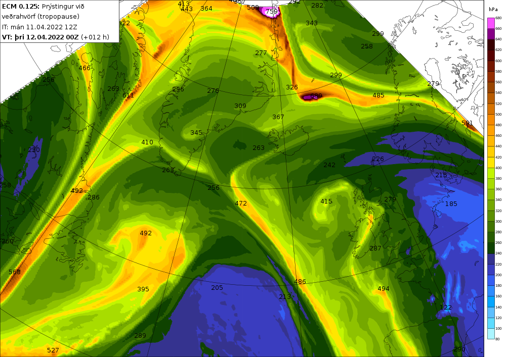Click the '494' map value
The height and width of the screenshot is (357, 506).
point(384,289)
